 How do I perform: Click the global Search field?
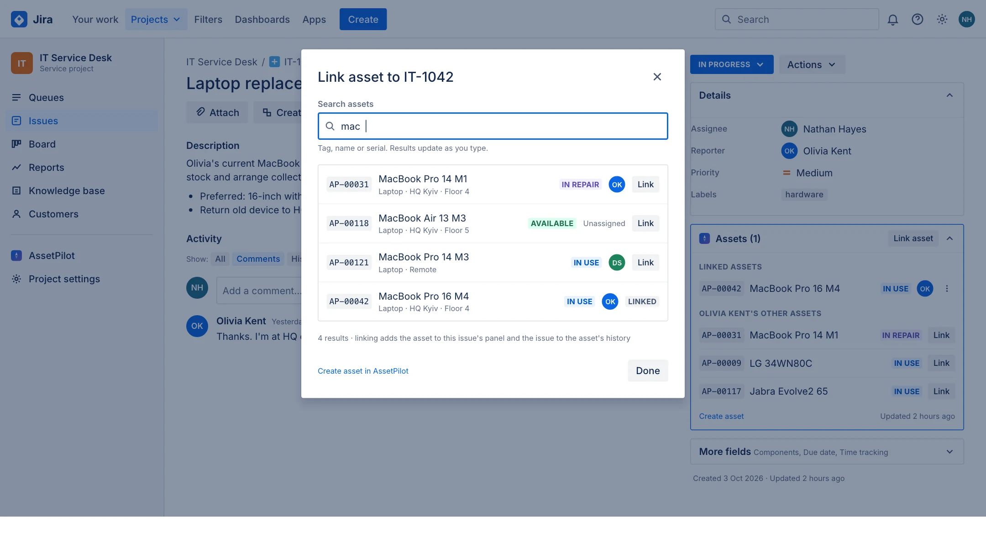pos(797,19)
